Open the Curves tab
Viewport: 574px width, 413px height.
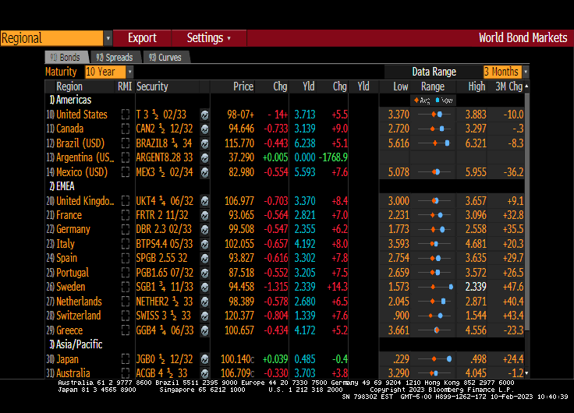pos(165,57)
